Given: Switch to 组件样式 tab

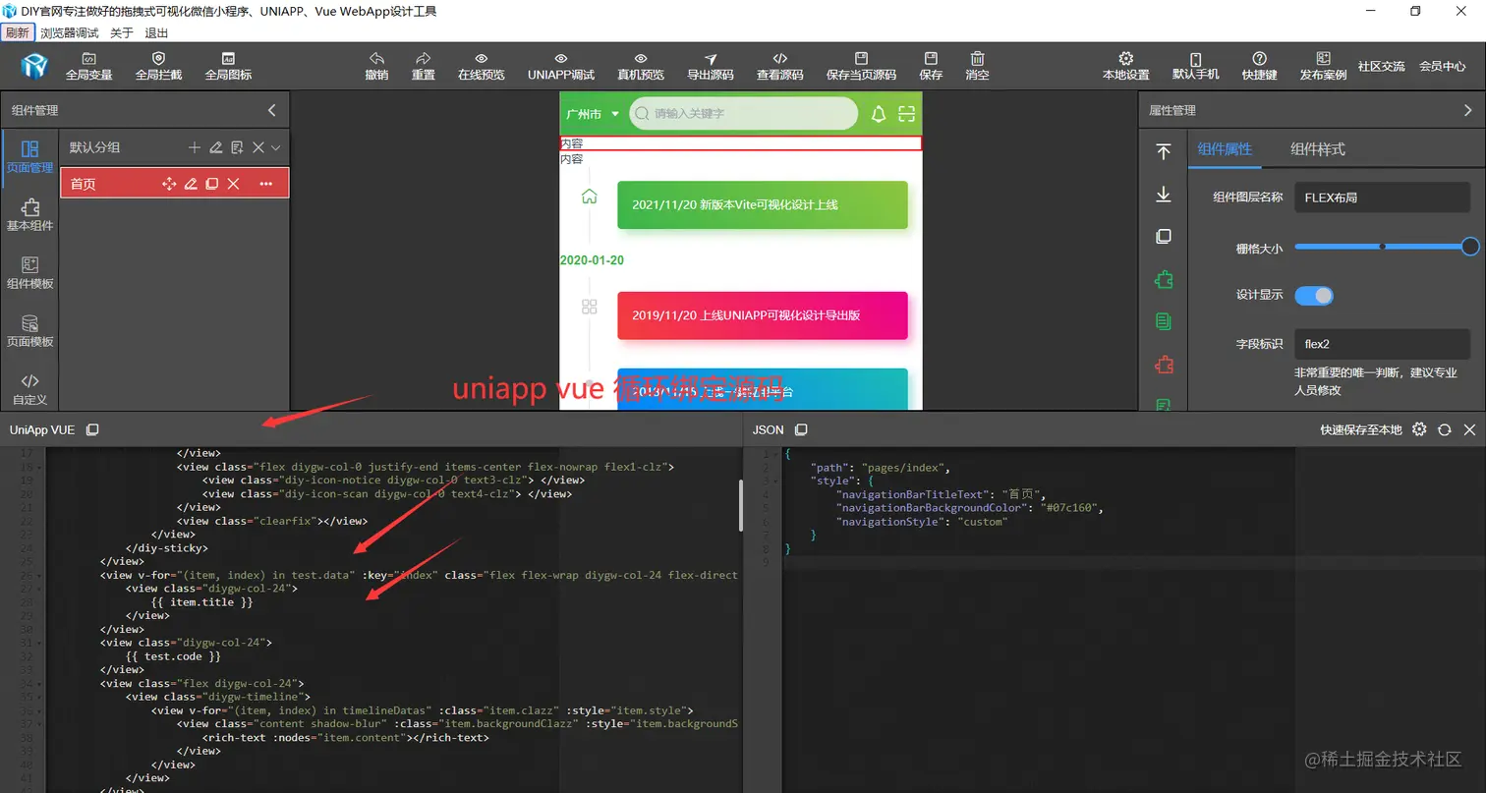Looking at the screenshot, I should pyautogui.click(x=1318, y=148).
